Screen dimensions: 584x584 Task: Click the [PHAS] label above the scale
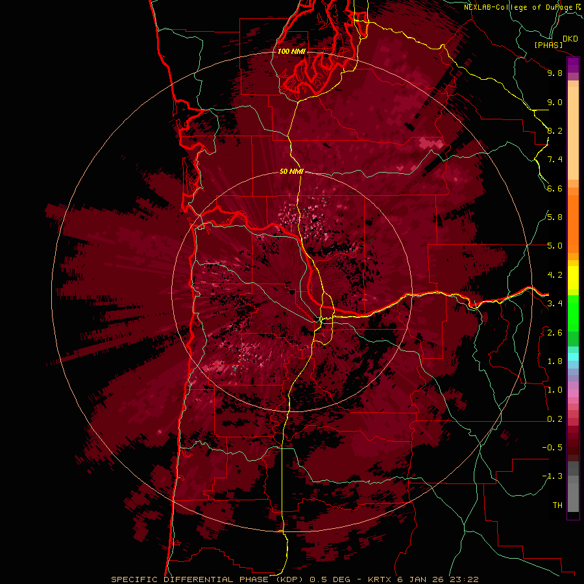coord(548,45)
